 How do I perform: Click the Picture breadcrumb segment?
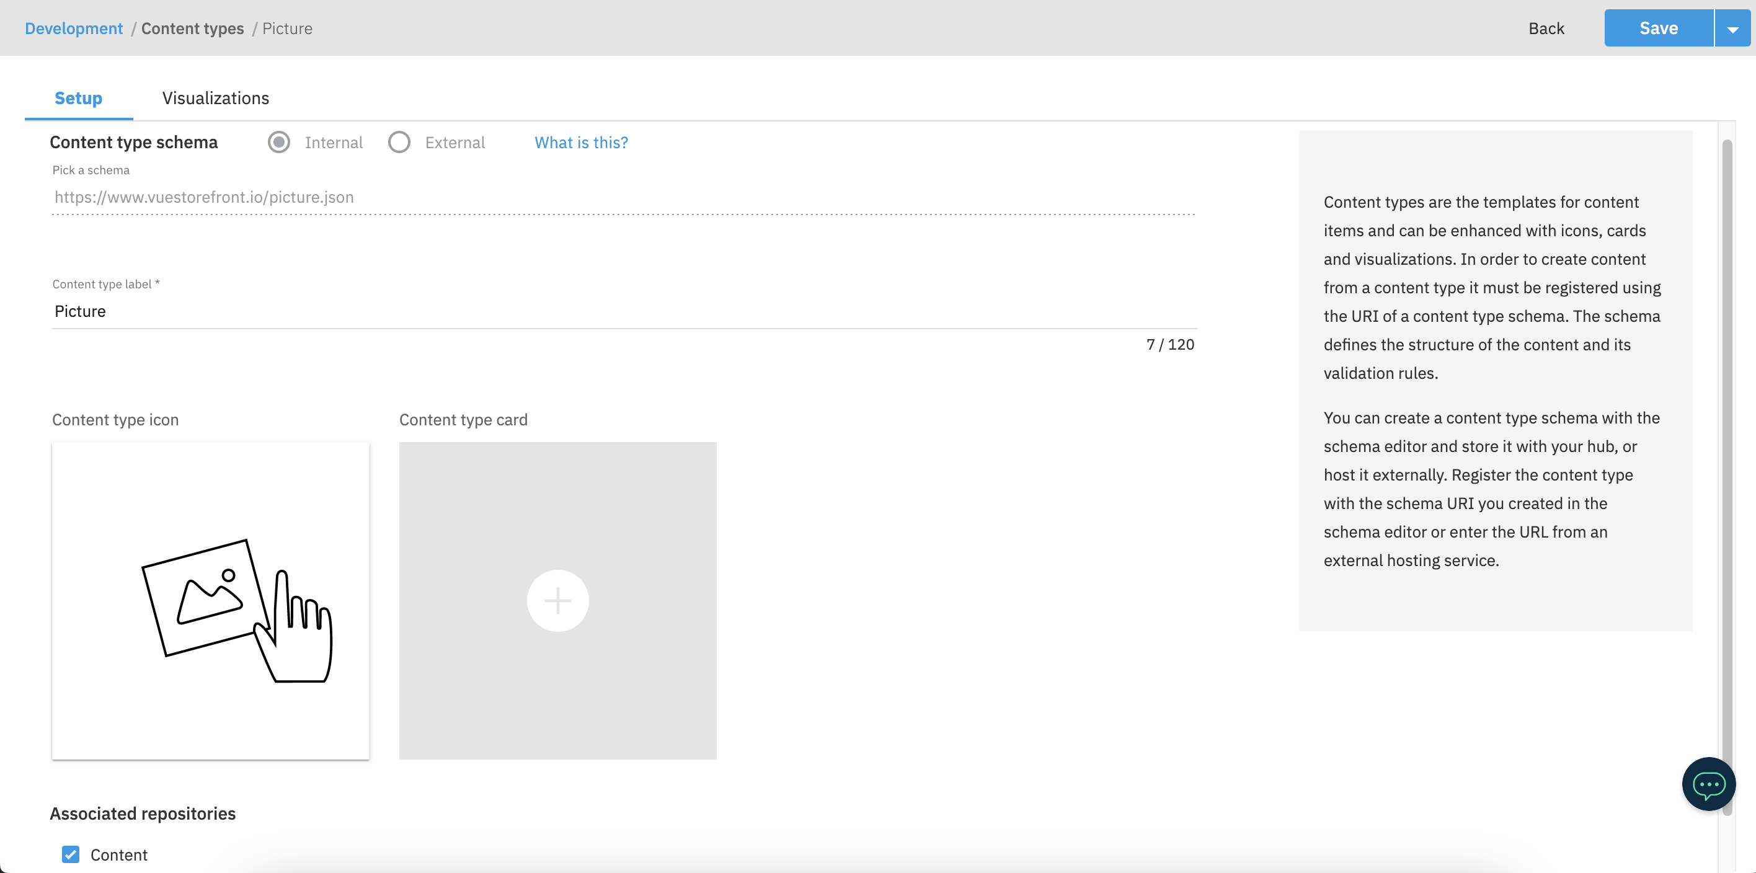(287, 28)
